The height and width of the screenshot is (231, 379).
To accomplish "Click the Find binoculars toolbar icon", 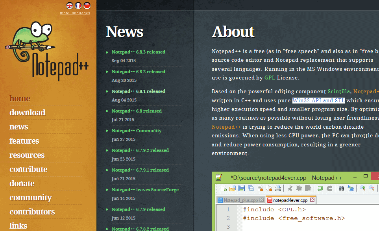I will click(341, 188).
